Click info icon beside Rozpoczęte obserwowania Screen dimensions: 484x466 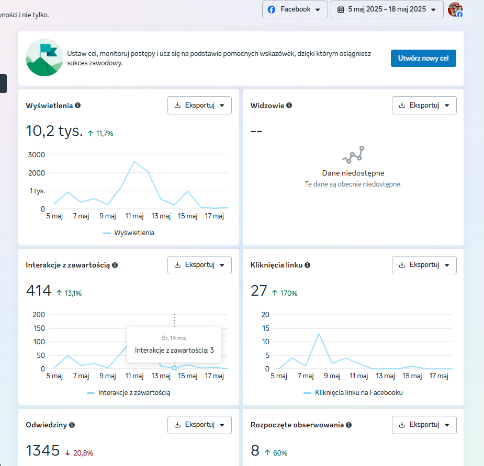pyautogui.click(x=349, y=425)
